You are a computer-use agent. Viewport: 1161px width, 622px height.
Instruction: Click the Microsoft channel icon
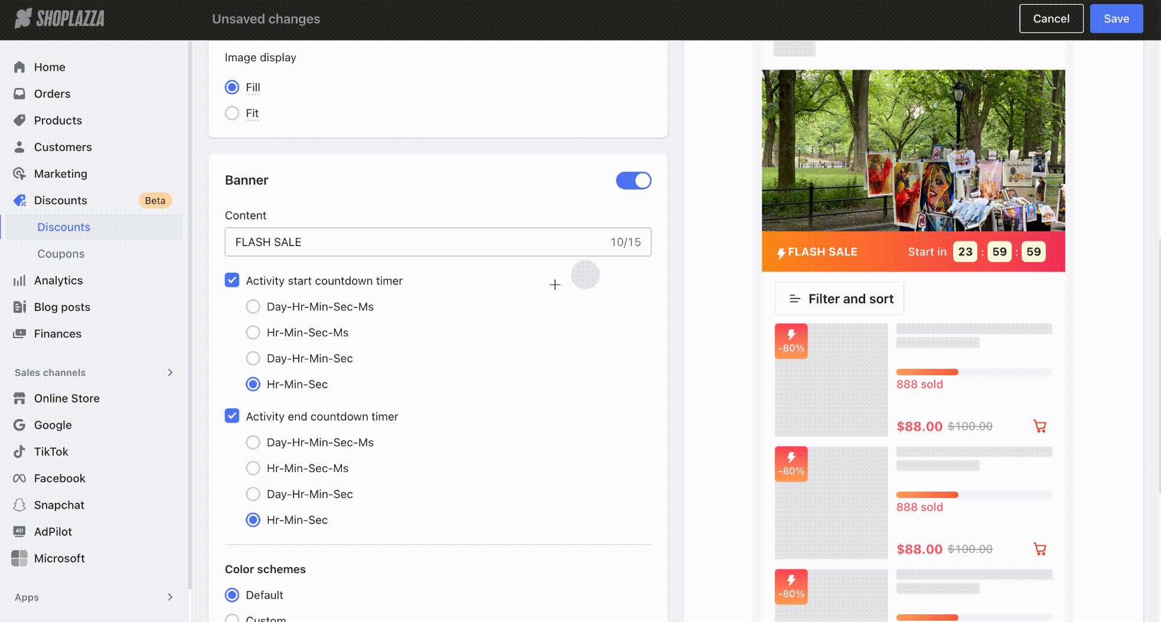click(19, 558)
